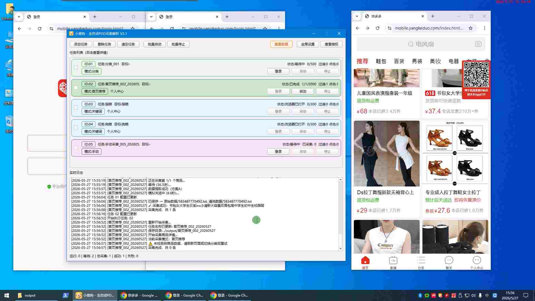The image size is (535, 301).
Task: Click log scrollbar up arrow
Action: click(341, 180)
